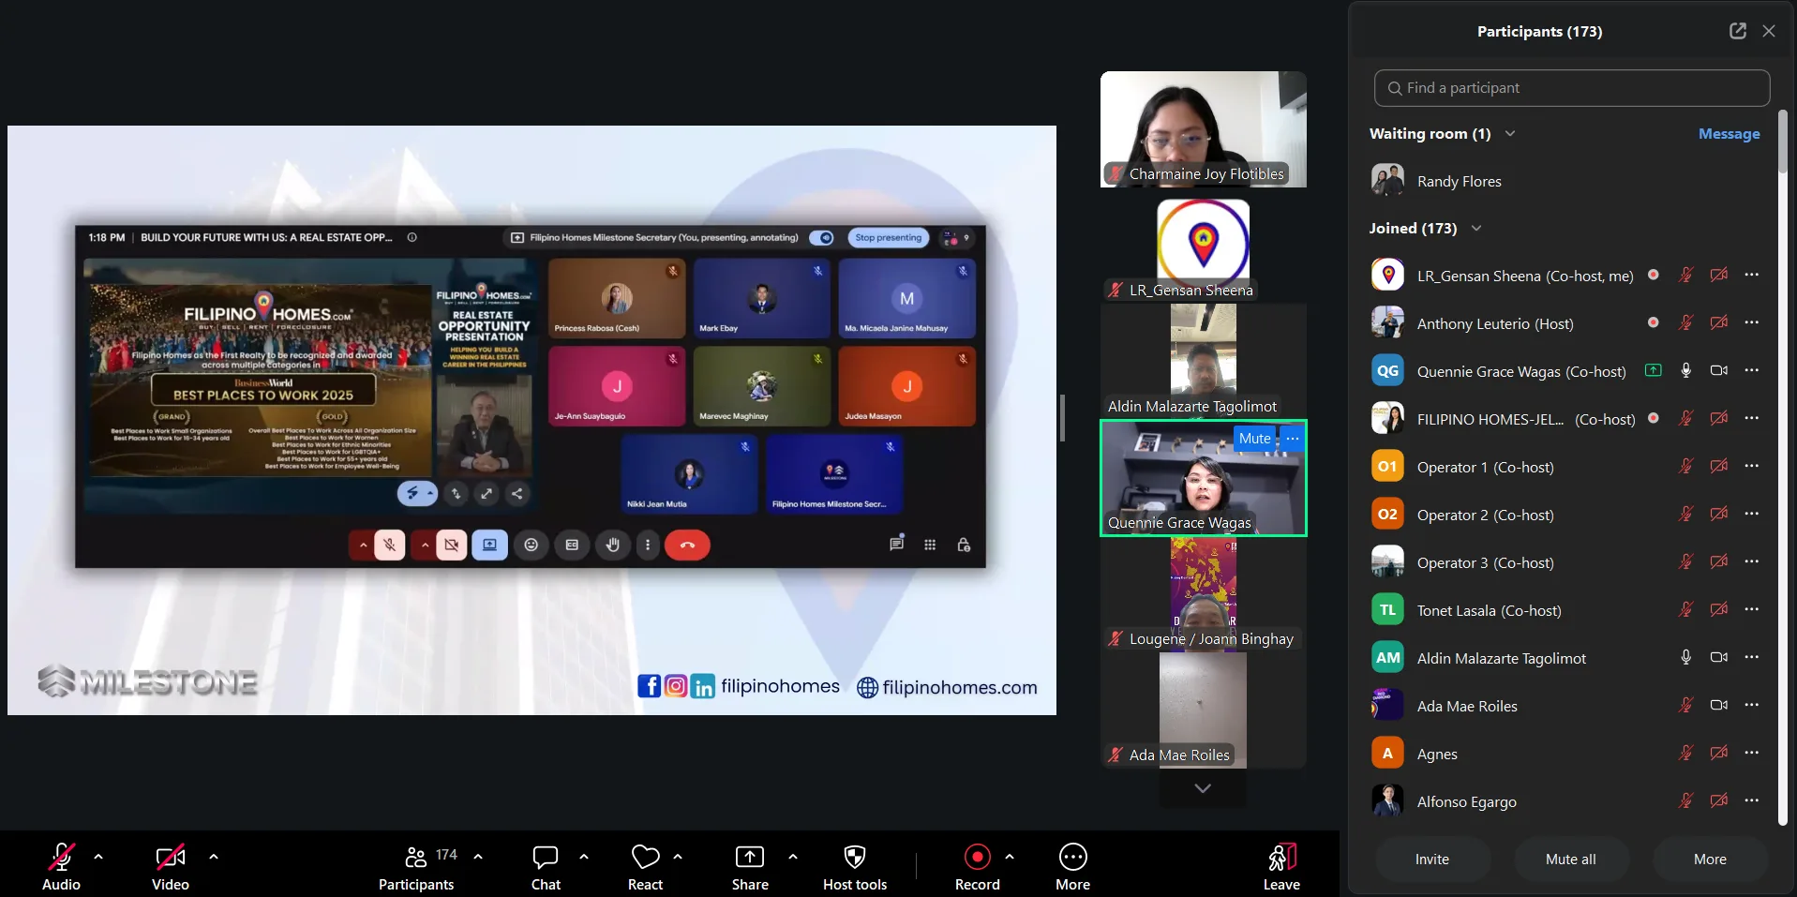Click Anthony Leuterio's muted microphone icon
The image size is (1797, 897).
coord(1686,323)
